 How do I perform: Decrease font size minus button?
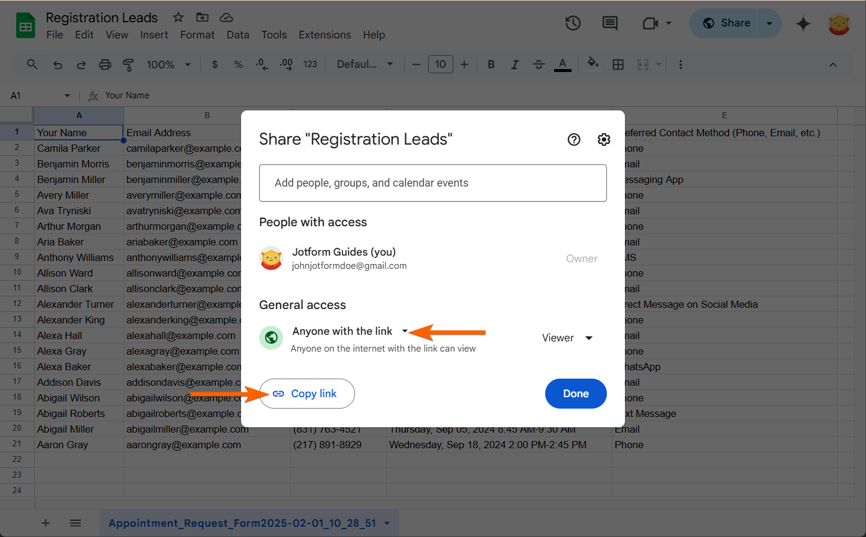(x=416, y=65)
